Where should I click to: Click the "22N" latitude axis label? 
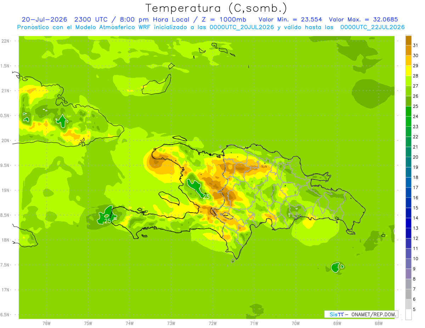pos(5,41)
